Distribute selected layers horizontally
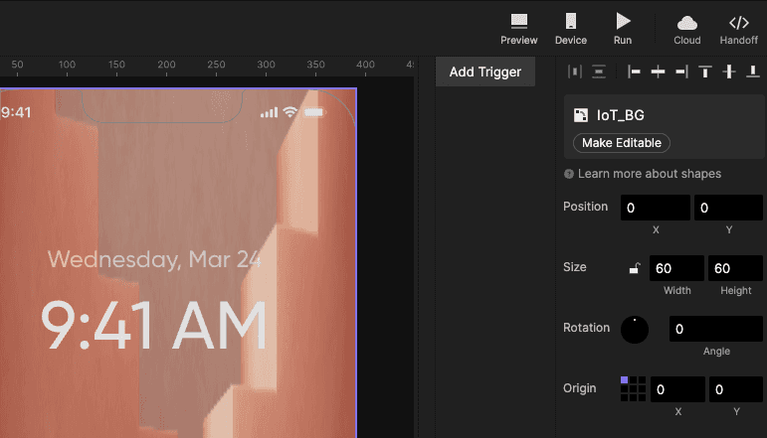The height and width of the screenshot is (438, 767). click(x=575, y=72)
